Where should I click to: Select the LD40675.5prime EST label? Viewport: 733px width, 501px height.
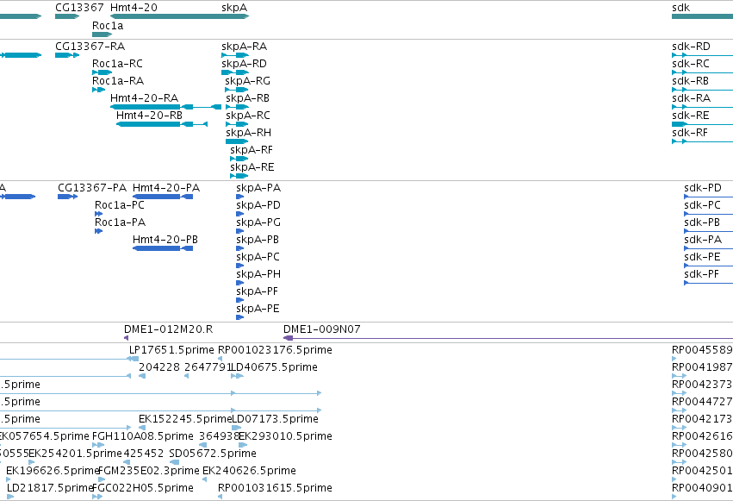tap(275, 367)
